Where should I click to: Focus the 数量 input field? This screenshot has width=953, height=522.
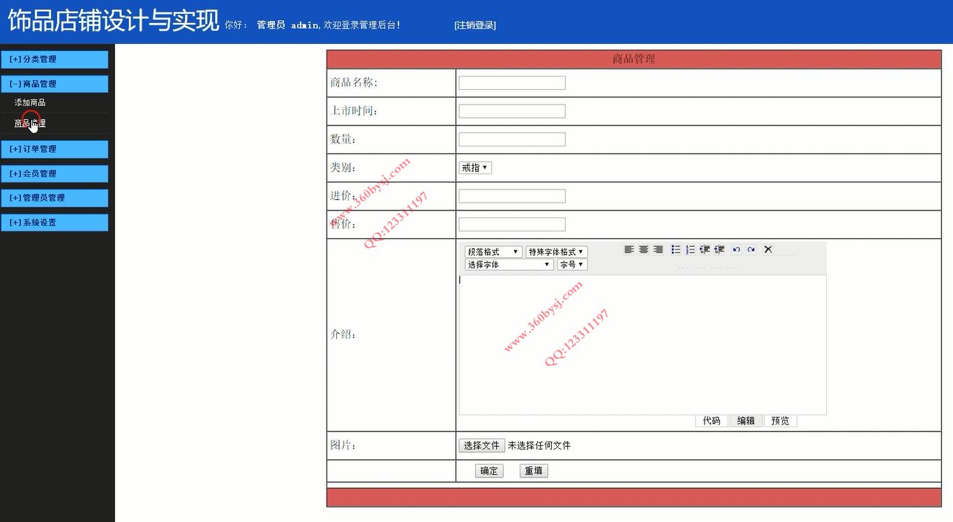point(512,139)
